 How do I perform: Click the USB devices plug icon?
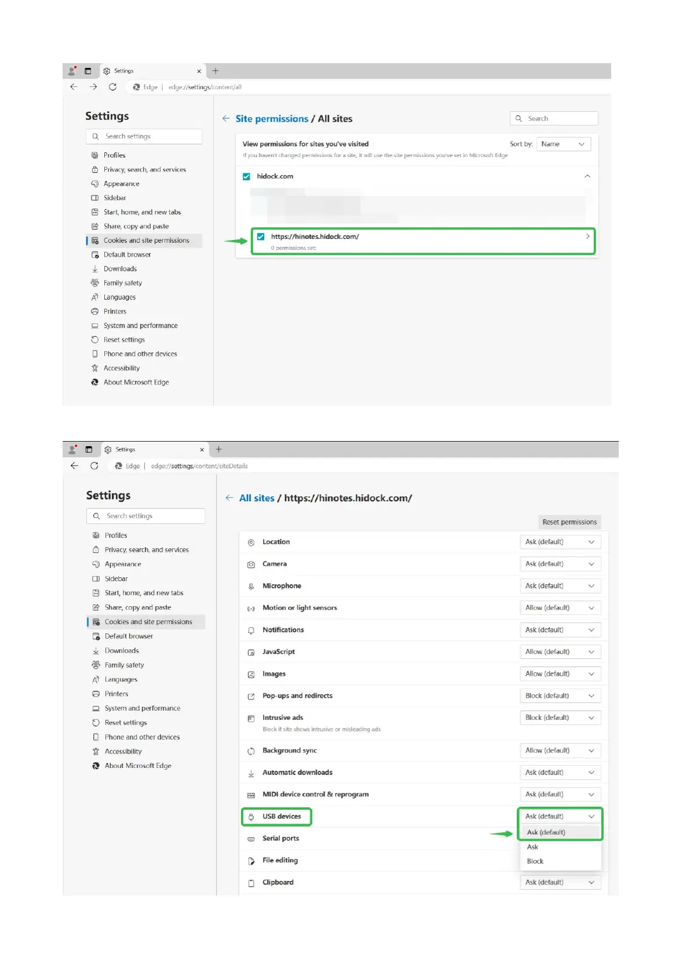[251, 817]
